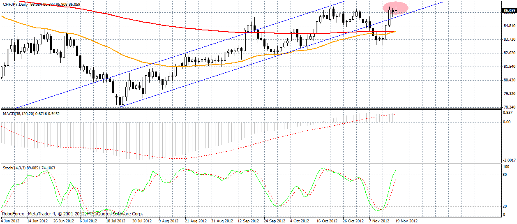
Task: Select the 78.240 price axis level
Action: (509, 107)
